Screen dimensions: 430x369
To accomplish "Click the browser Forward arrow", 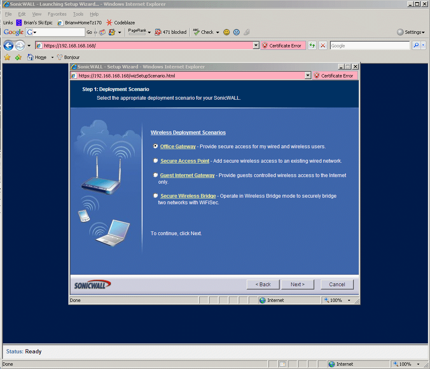I will pos(20,46).
